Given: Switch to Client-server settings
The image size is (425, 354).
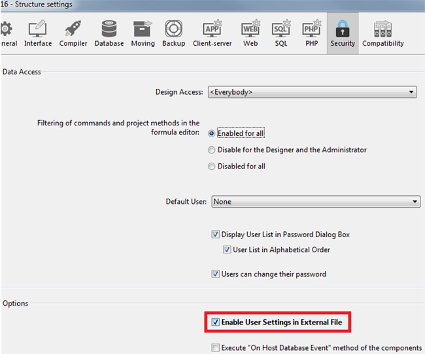Looking at the screenshot, I should [212, 33].
